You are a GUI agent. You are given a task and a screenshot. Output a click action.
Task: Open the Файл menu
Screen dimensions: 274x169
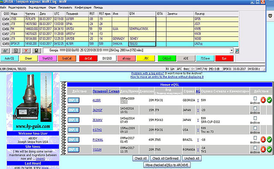3,8
